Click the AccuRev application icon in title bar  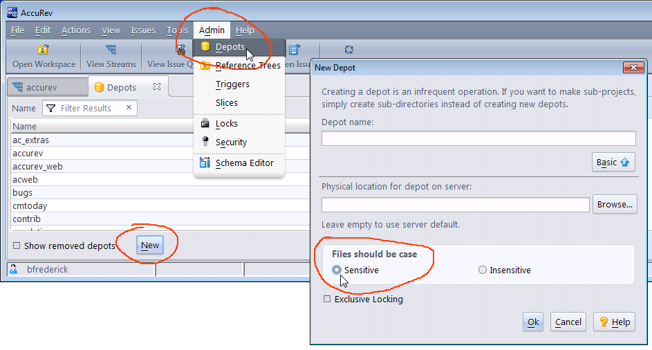(12, 12)
